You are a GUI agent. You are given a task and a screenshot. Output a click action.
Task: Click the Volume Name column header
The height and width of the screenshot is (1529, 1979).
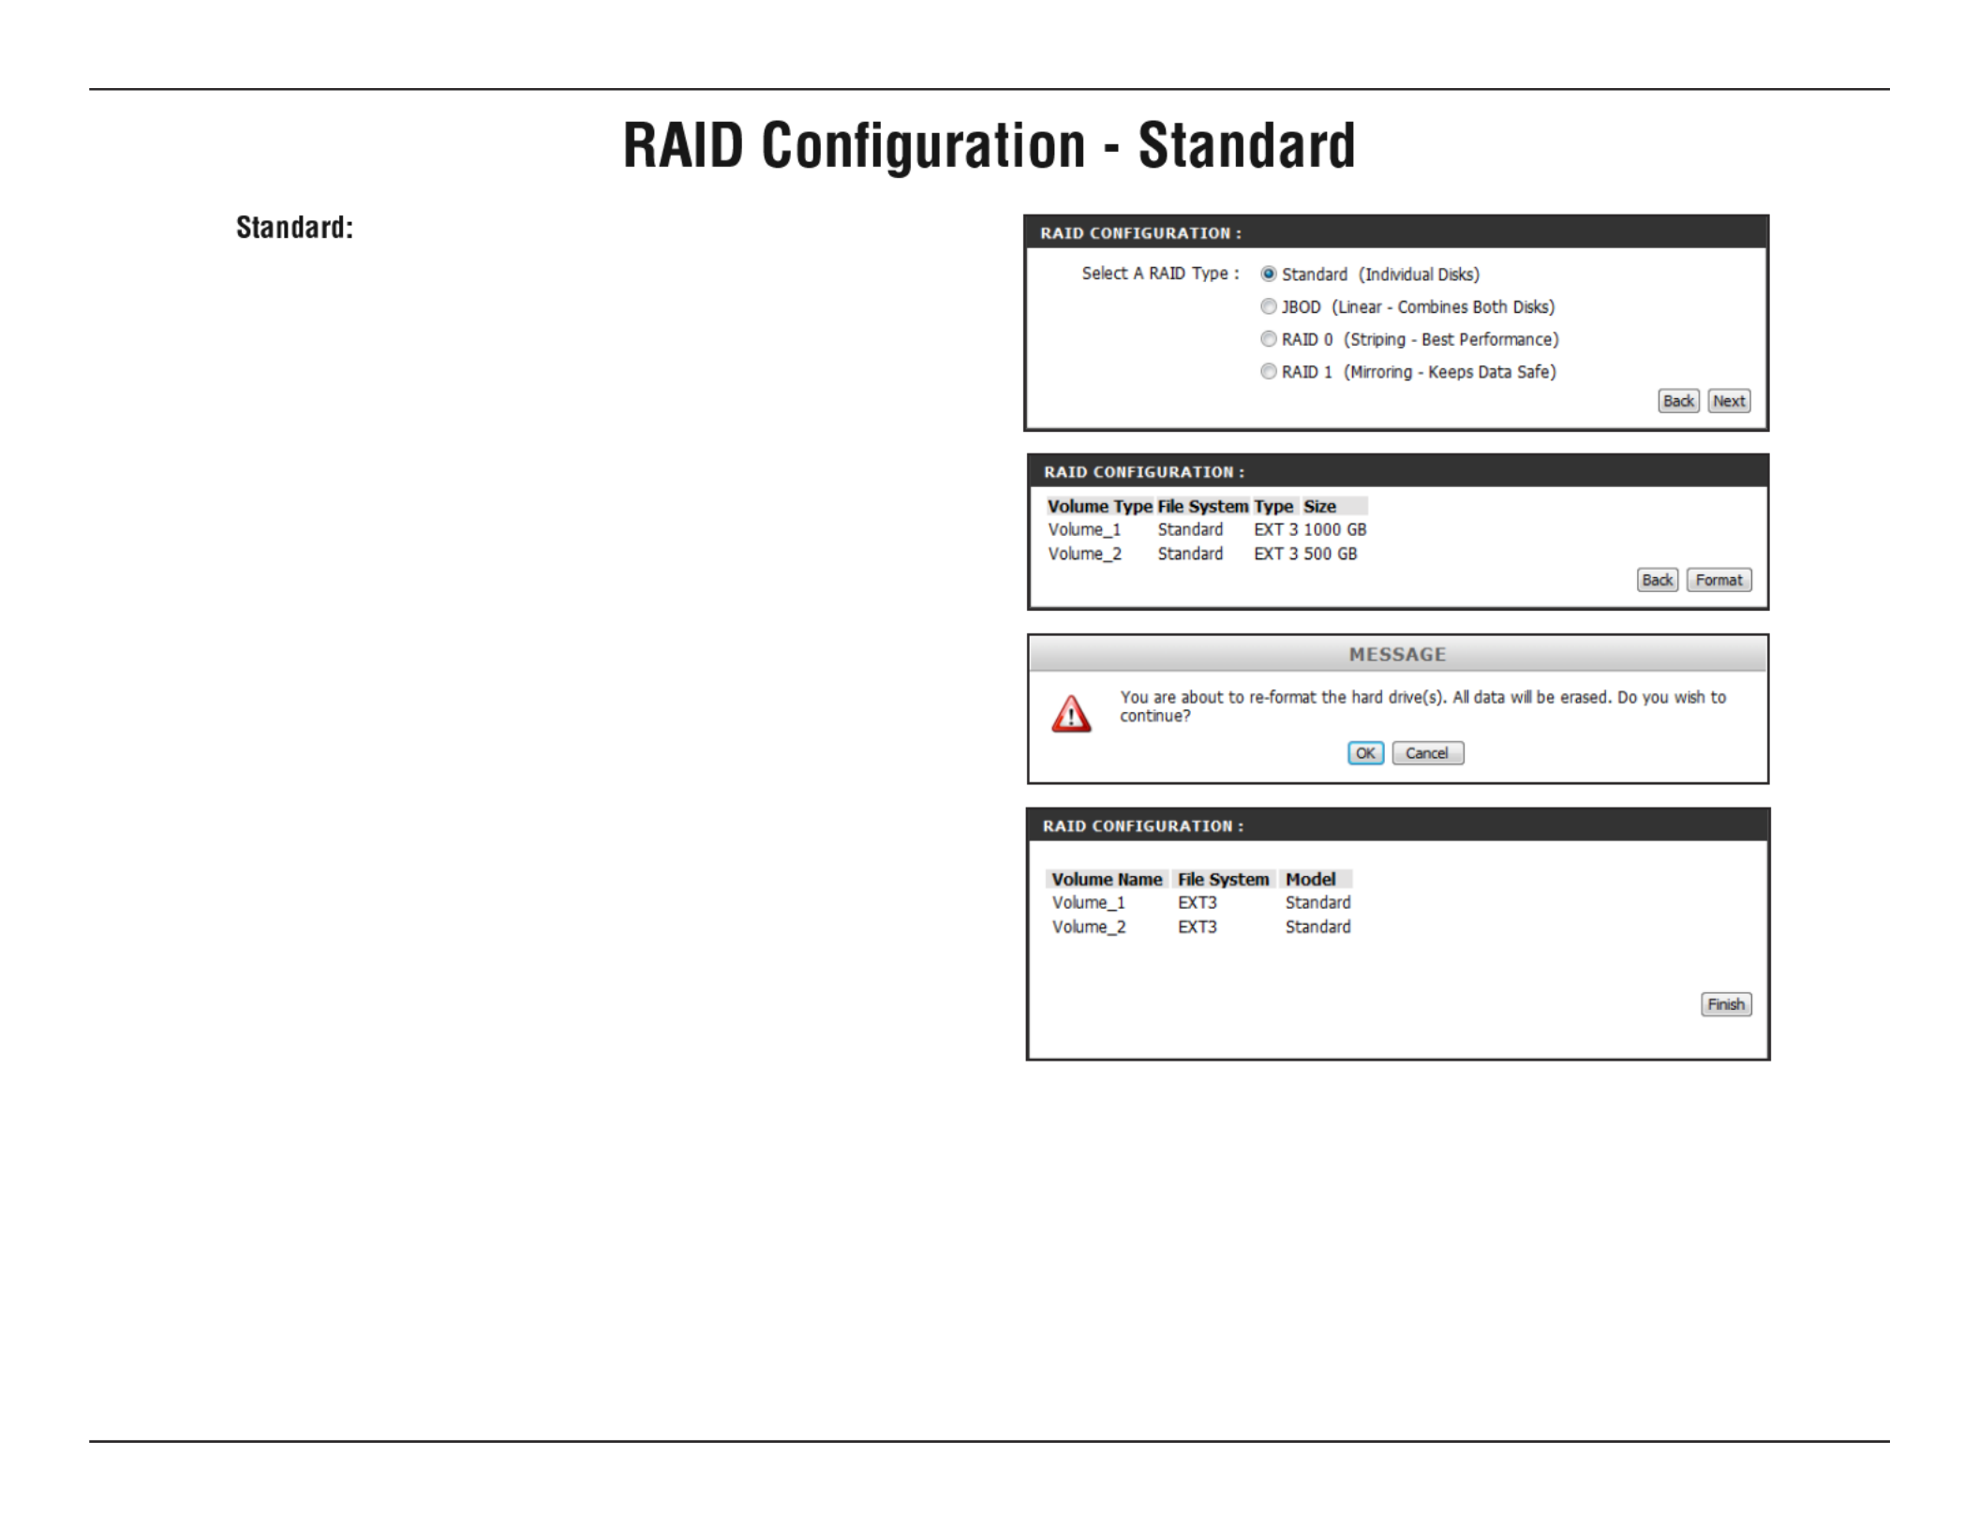[x=1107, y=879]
